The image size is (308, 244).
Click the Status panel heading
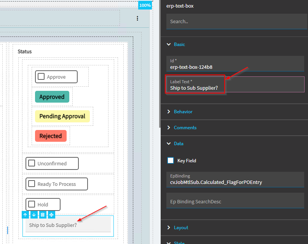(x=24, y=52)
